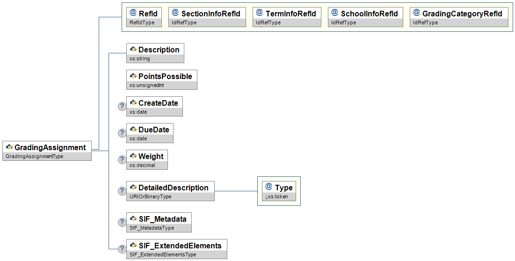Select the SectionInfoRefId attribute box

tap(207, 17)
